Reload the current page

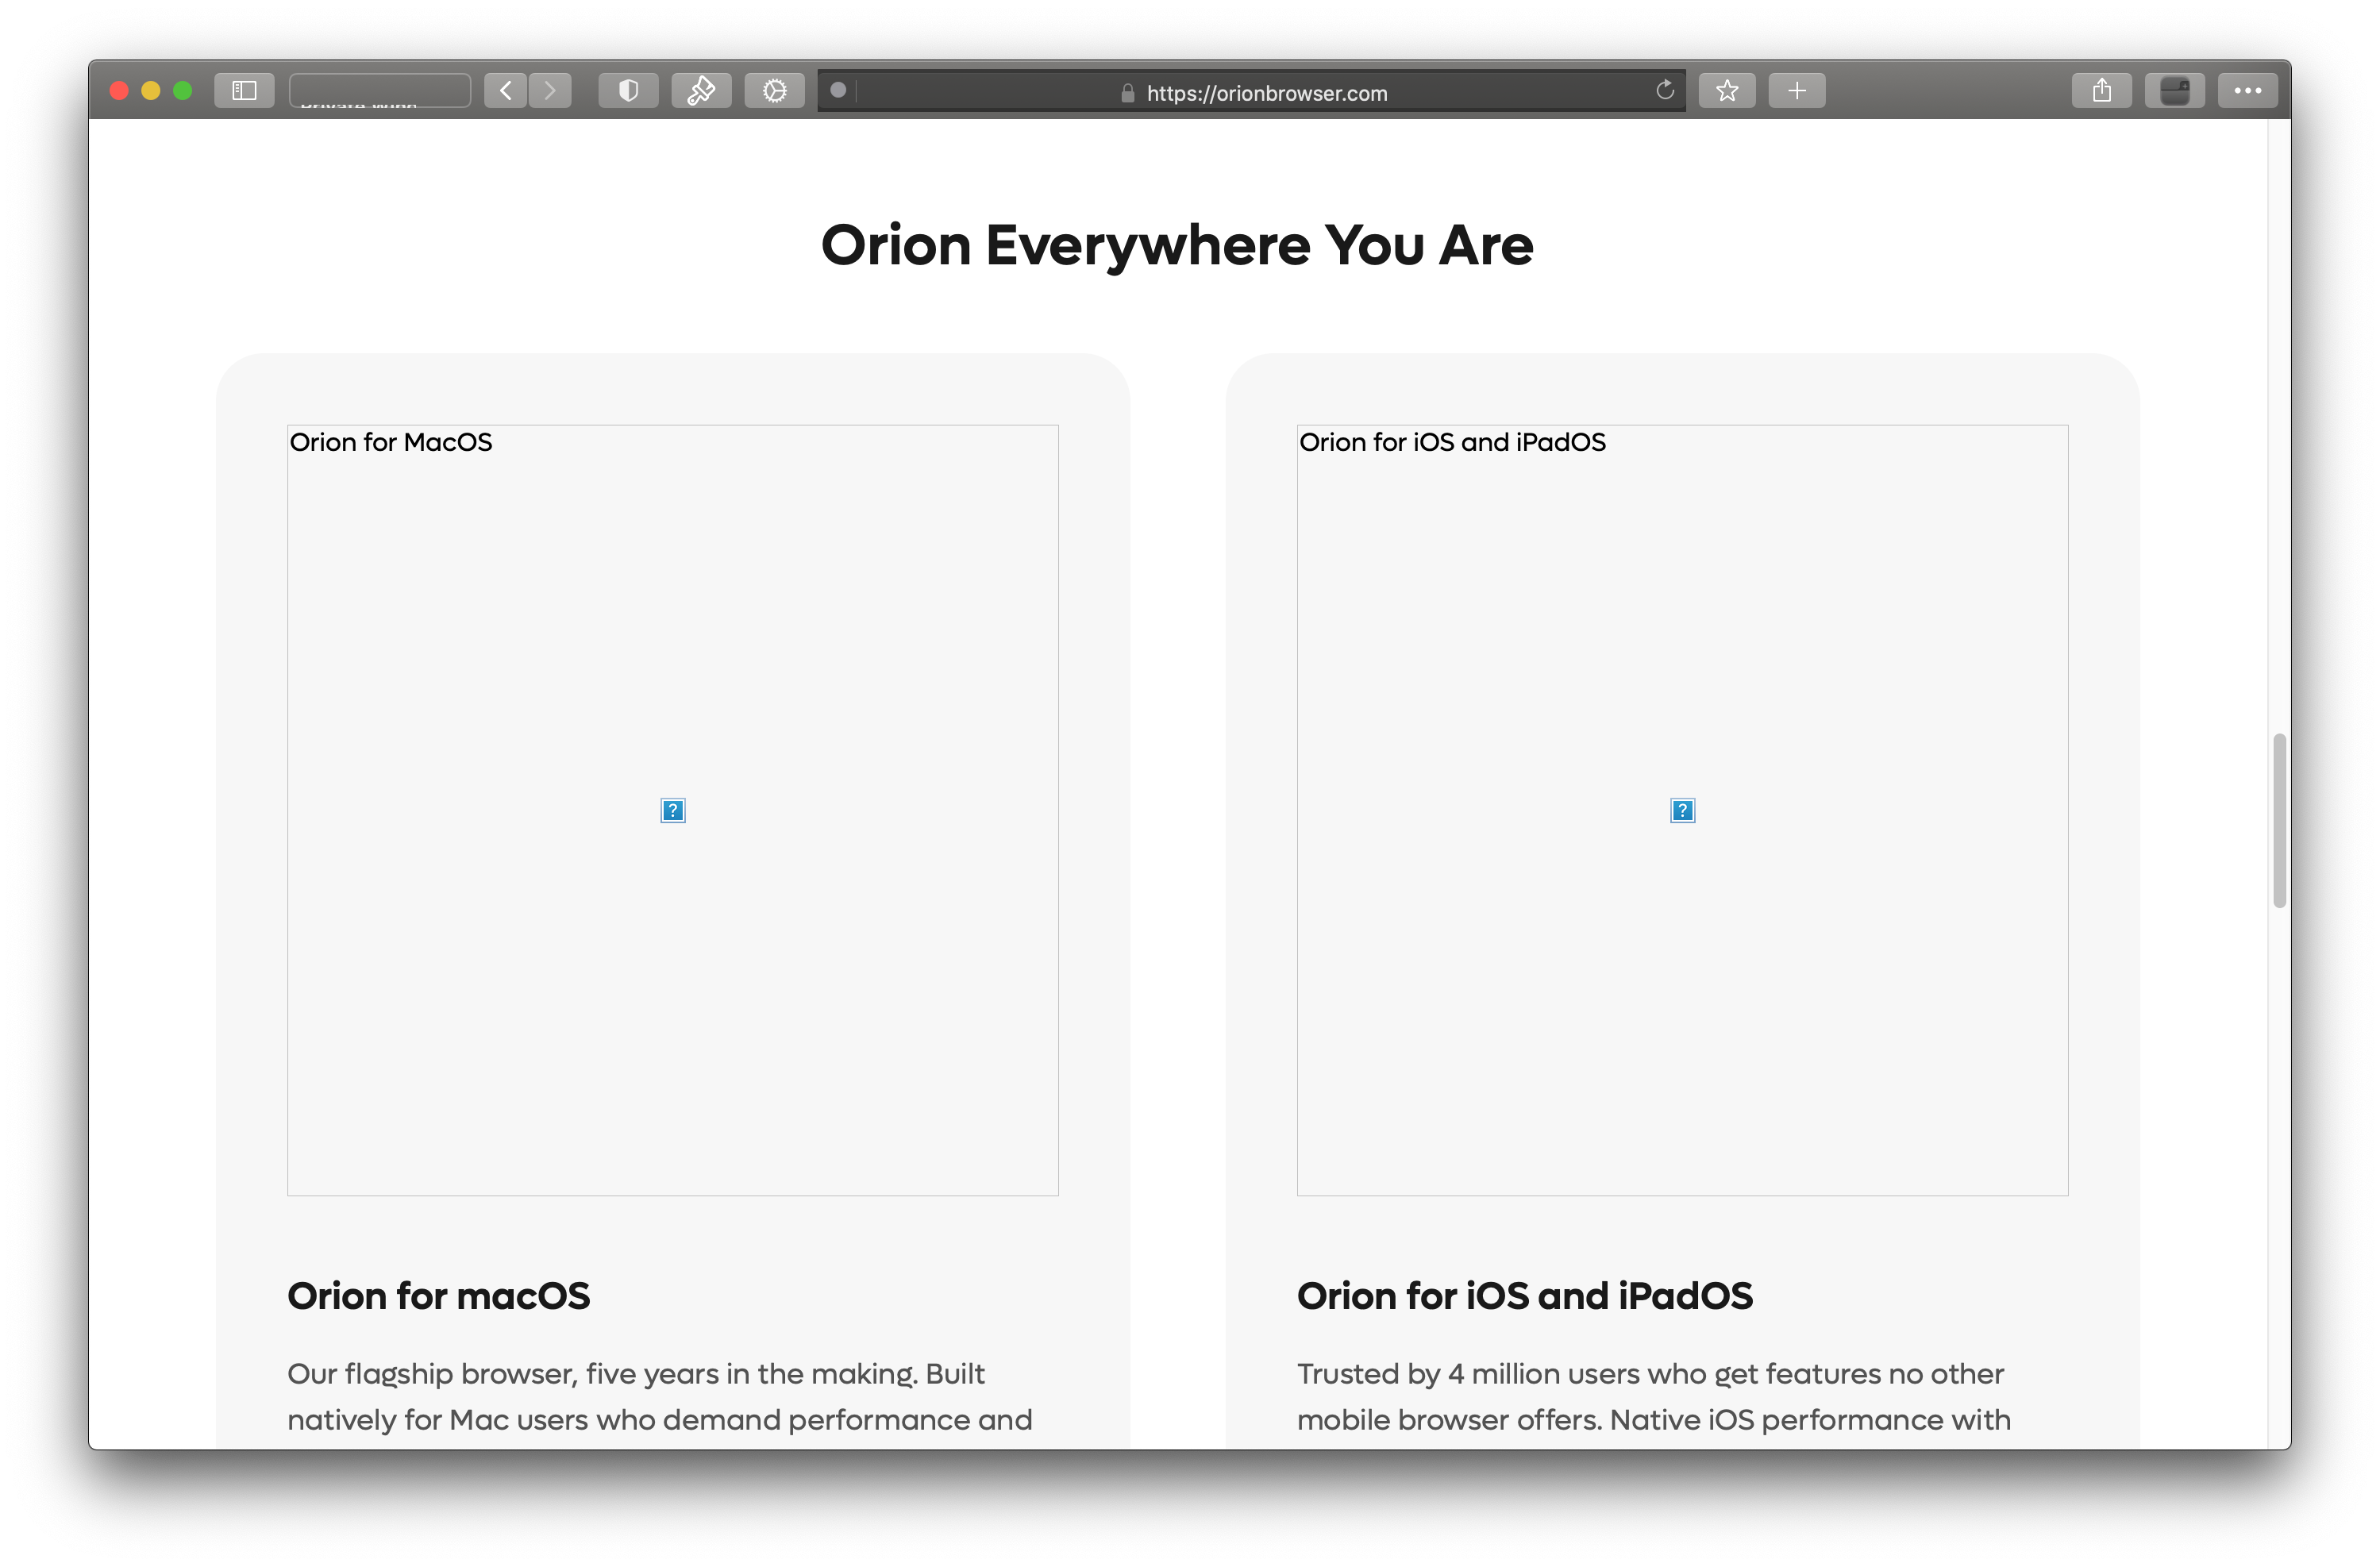click(x=1665, y=91)
